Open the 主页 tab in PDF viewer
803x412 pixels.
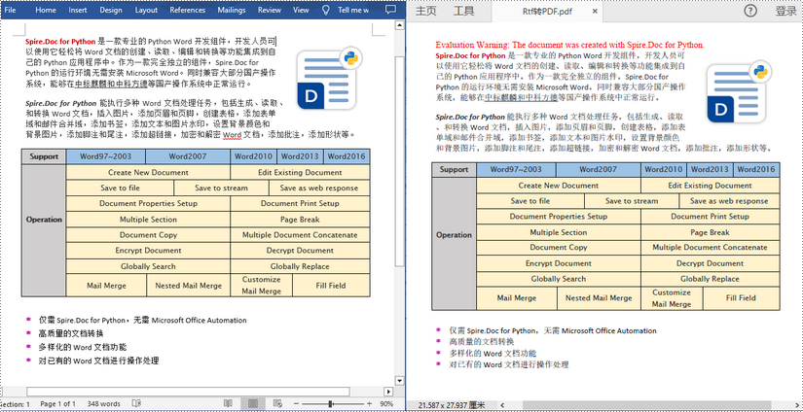pyautogui.click(x=425, y=11)
